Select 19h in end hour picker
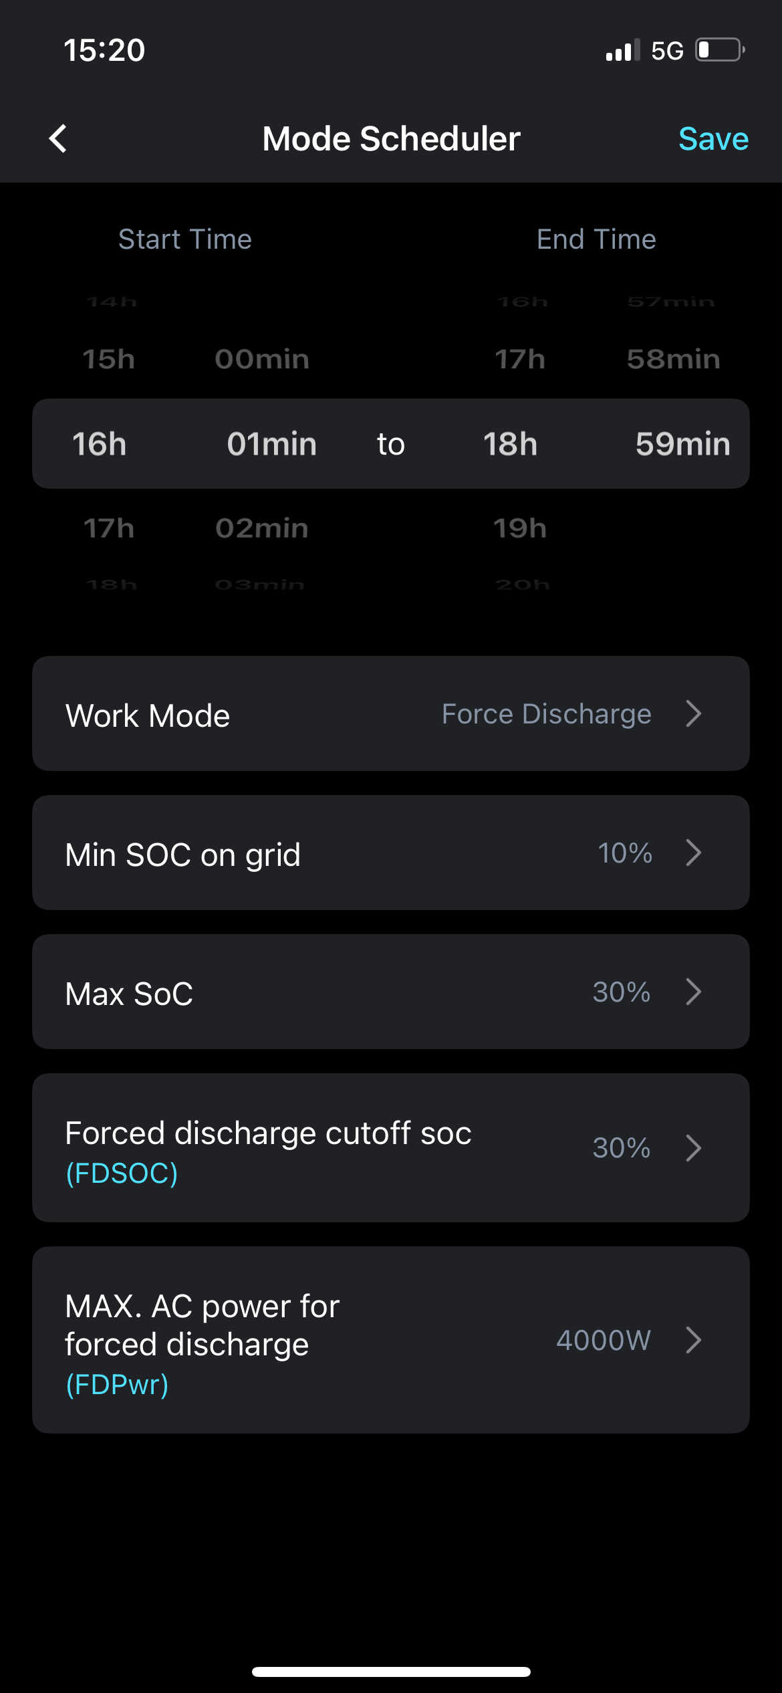 click(520, 529)
